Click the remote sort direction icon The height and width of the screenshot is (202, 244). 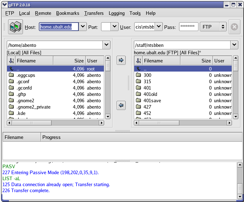tap(138, 61)
